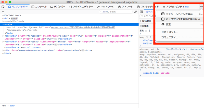Expand the 疑似要素 section
This screenshot has height=108, width=204.
(141, 21)
